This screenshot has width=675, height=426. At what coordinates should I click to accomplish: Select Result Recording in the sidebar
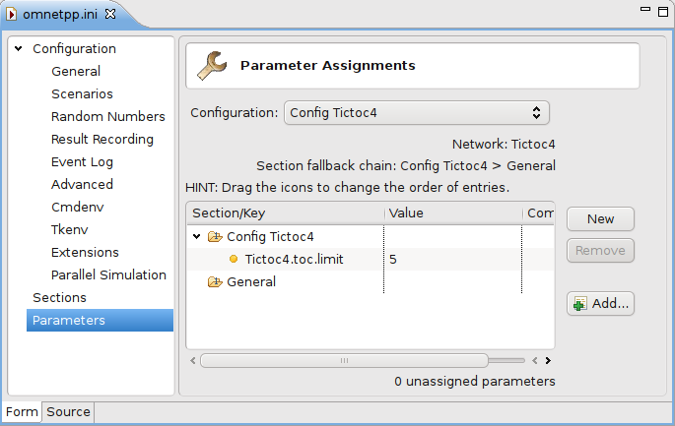(102, 140)
